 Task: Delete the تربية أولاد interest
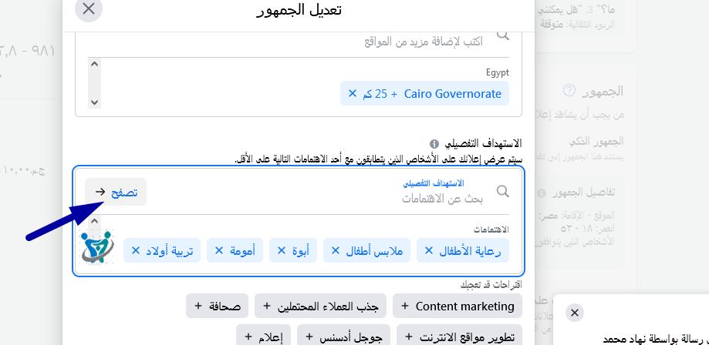click(136, 251)
